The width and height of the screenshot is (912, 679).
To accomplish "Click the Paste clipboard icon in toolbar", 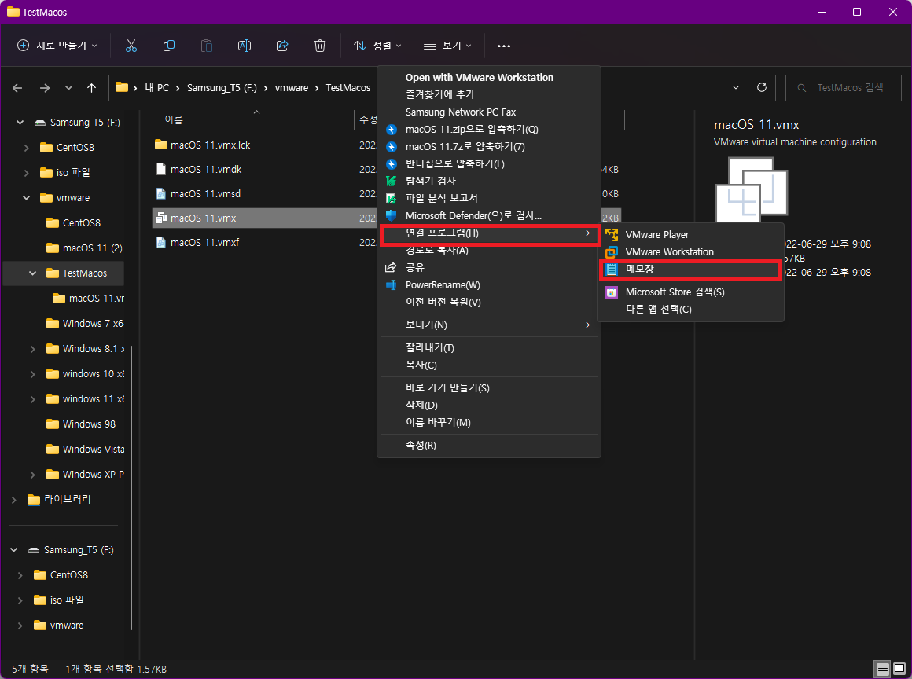I will click(x=207, y=46).
